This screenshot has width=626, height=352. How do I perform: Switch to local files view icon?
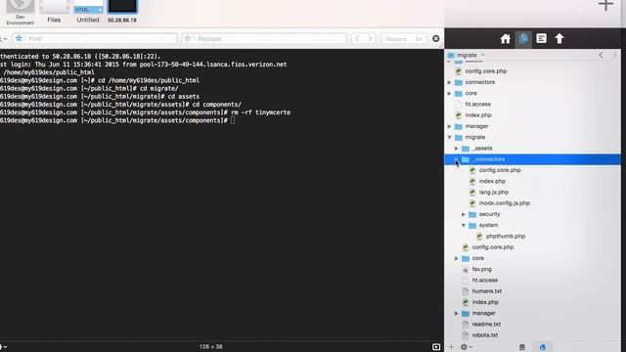point(521,347)
